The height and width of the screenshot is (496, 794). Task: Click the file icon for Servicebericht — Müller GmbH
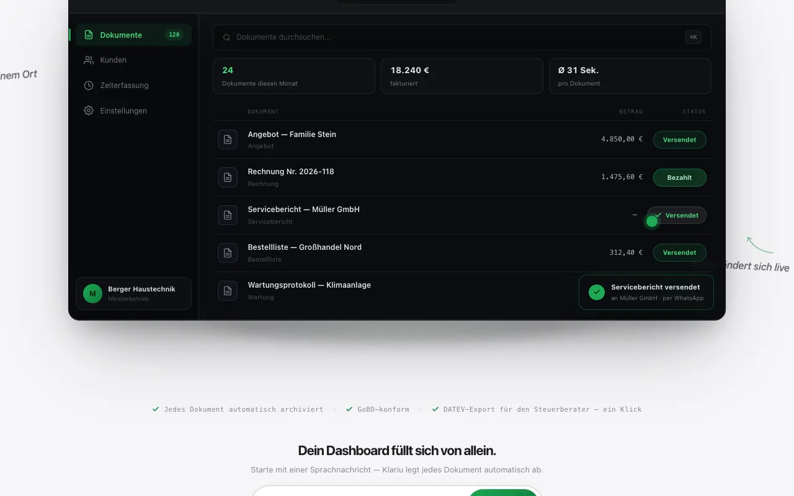pyautogui.click(x=228, y=215)
